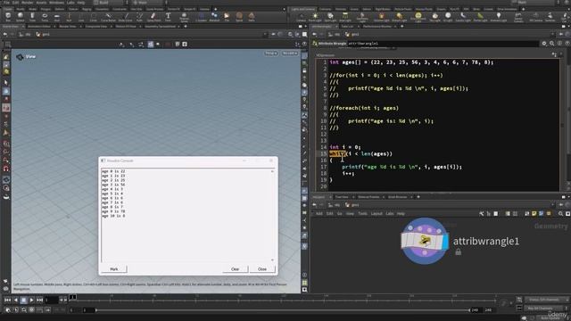Select the Spiral shelf tool

tap(239, 17)
